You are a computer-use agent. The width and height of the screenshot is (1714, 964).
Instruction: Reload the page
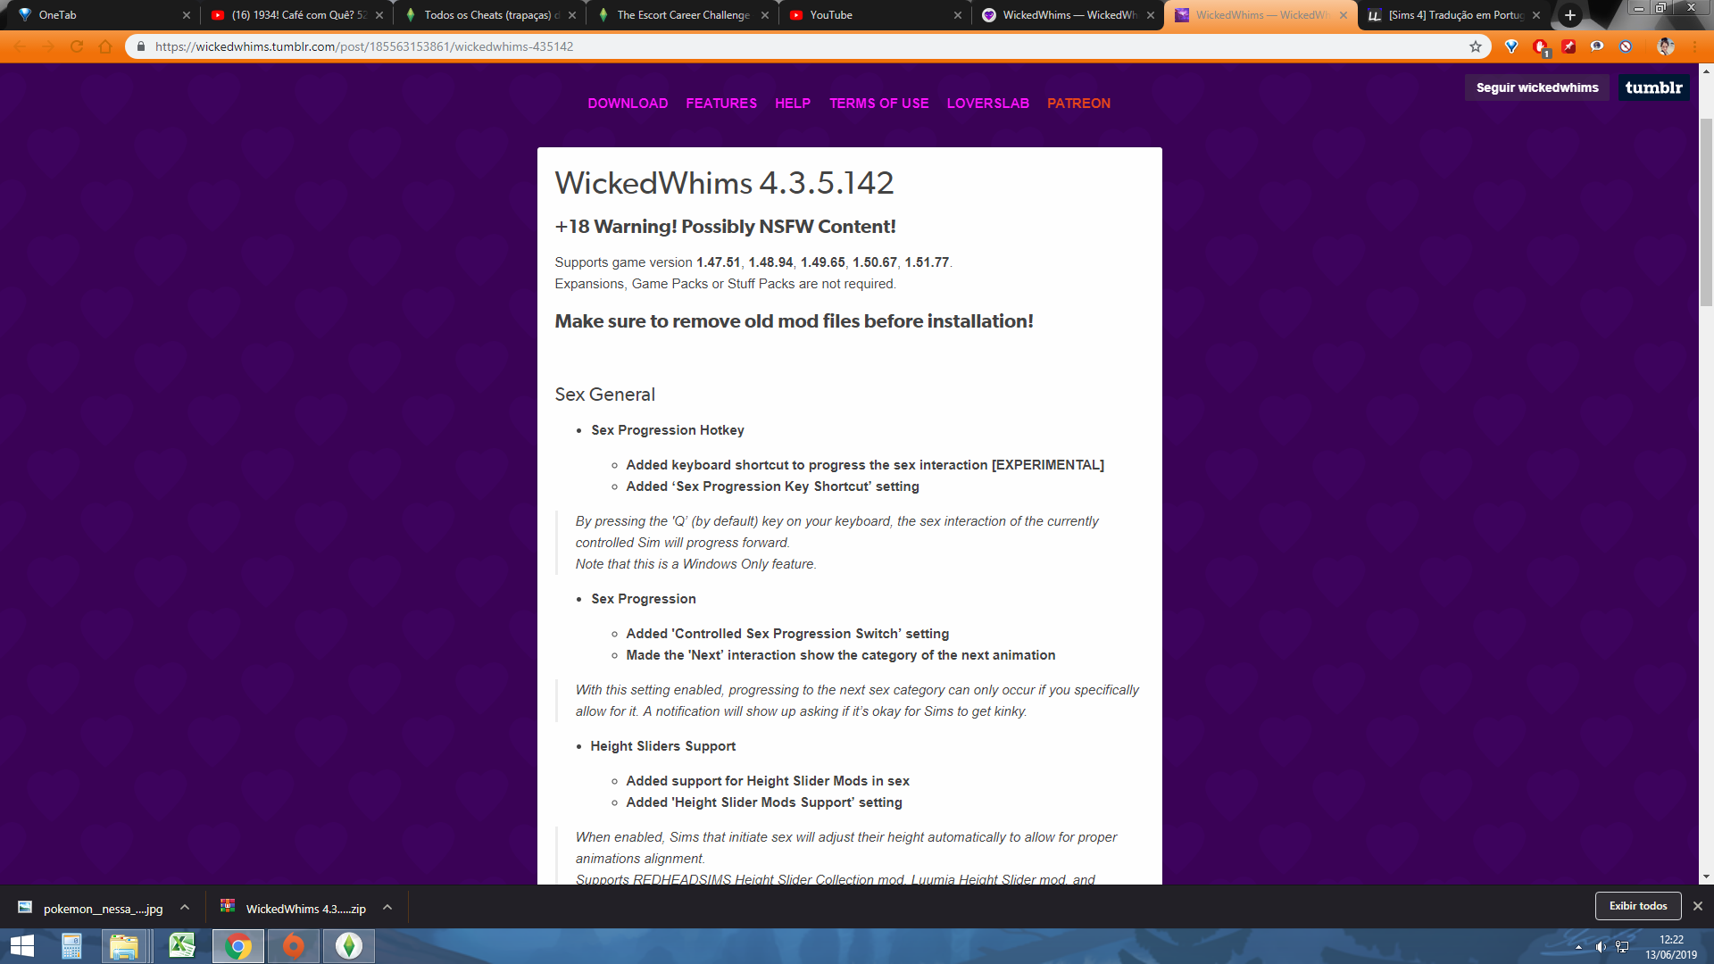tap(77, 46)
